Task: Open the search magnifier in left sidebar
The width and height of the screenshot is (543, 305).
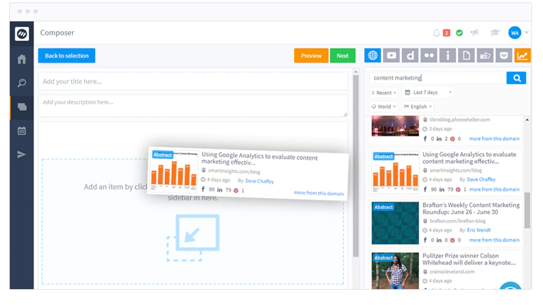Action: click(22, 83)
